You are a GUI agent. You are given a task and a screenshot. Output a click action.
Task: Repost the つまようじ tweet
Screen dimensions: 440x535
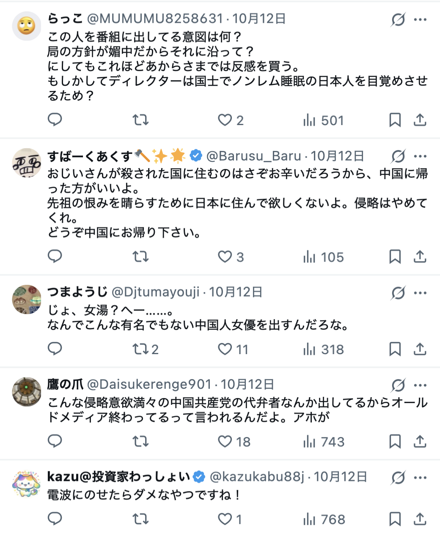[x=140, y=349]
